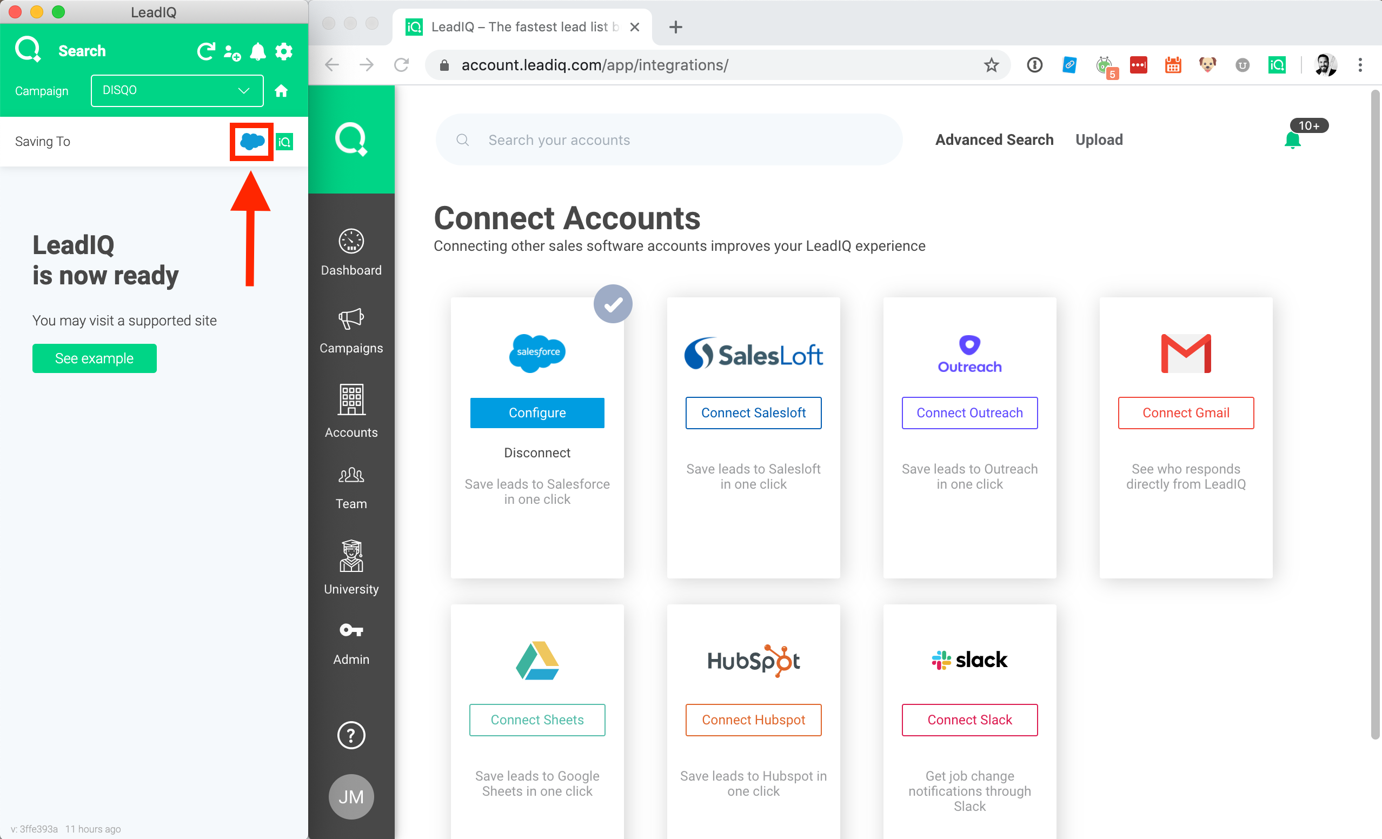This screenshot has width=1382, height=839.
Task: Open Advanced Search
Action: click(x=994, y=139)
